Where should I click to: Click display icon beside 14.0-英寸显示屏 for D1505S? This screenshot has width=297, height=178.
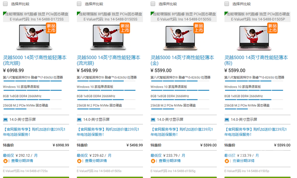(79, 120)
